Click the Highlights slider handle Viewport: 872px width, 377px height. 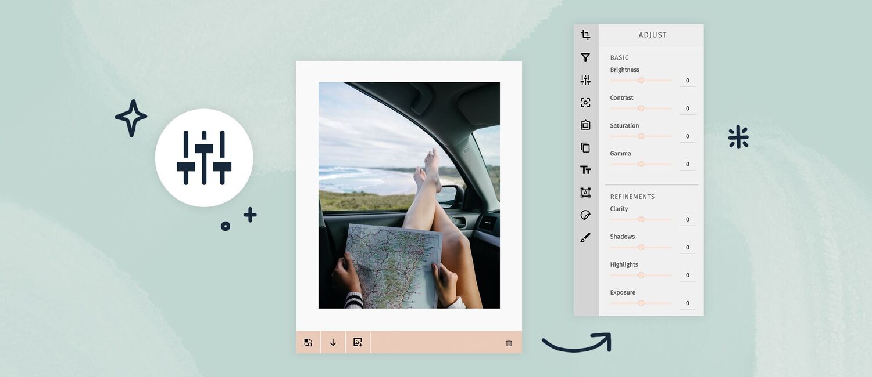pyautogui.click(x=641, y=275)
